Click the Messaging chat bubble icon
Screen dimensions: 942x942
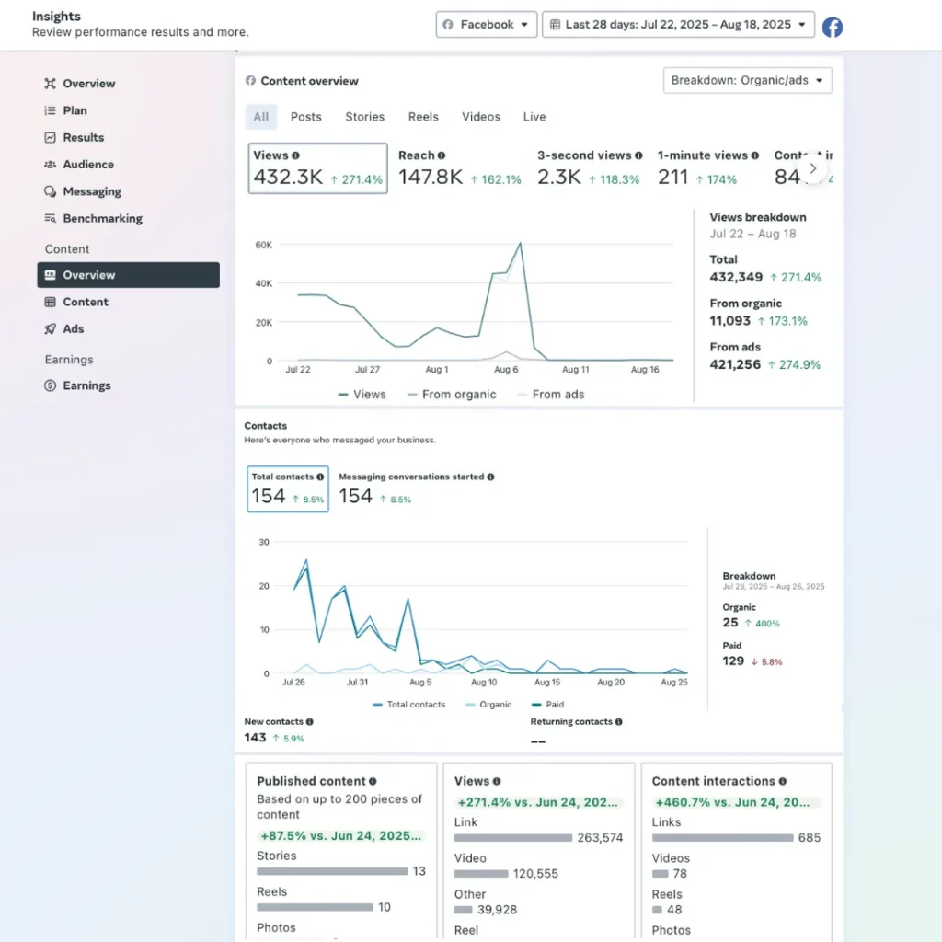(50, 192)
